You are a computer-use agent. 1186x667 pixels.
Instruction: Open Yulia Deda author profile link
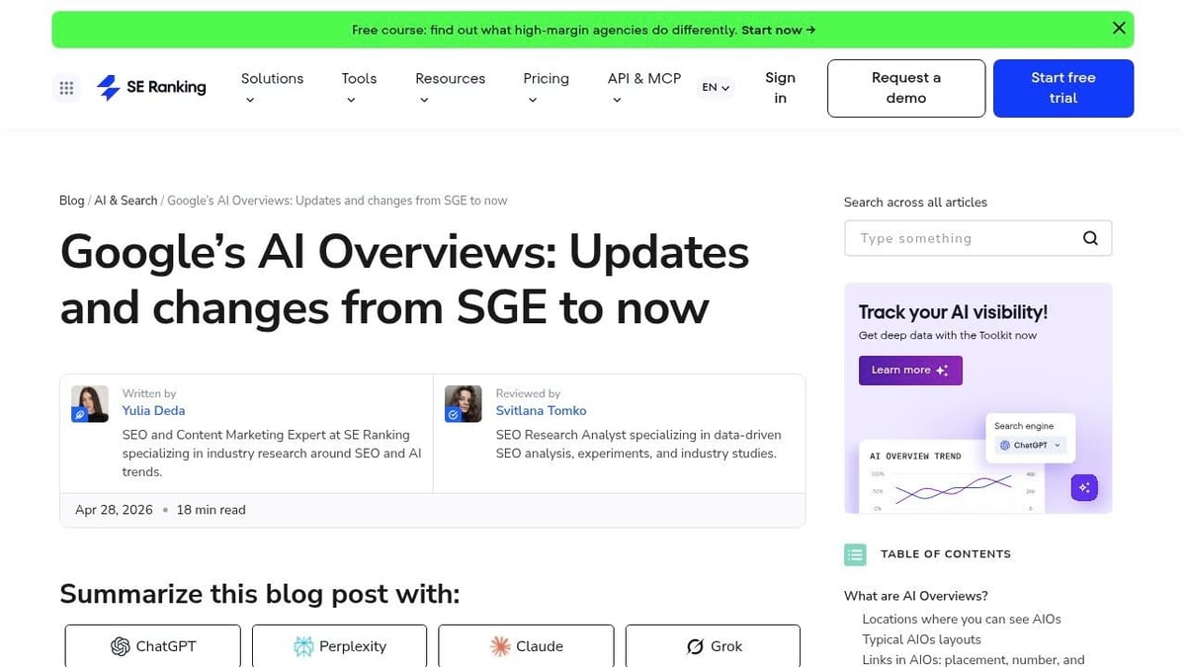(x=153, y=410)
